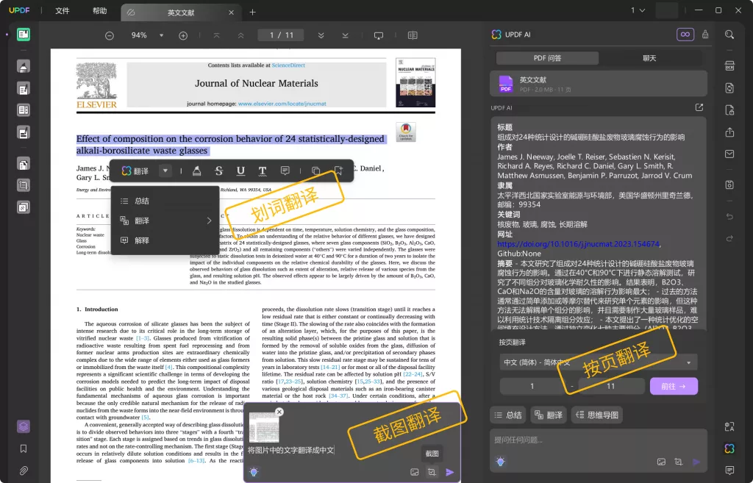The width and height of the screenshot is (753, 483).
Task: Open the layers icon in the left sidebar
Action: point(23,426)
